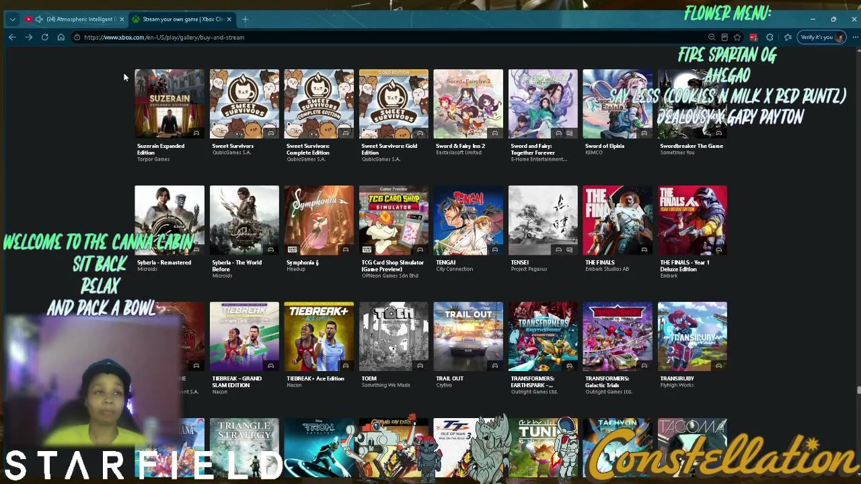861x484 pixels.
Task: Click the Syberia - Remastered title link
Action: 164,262
